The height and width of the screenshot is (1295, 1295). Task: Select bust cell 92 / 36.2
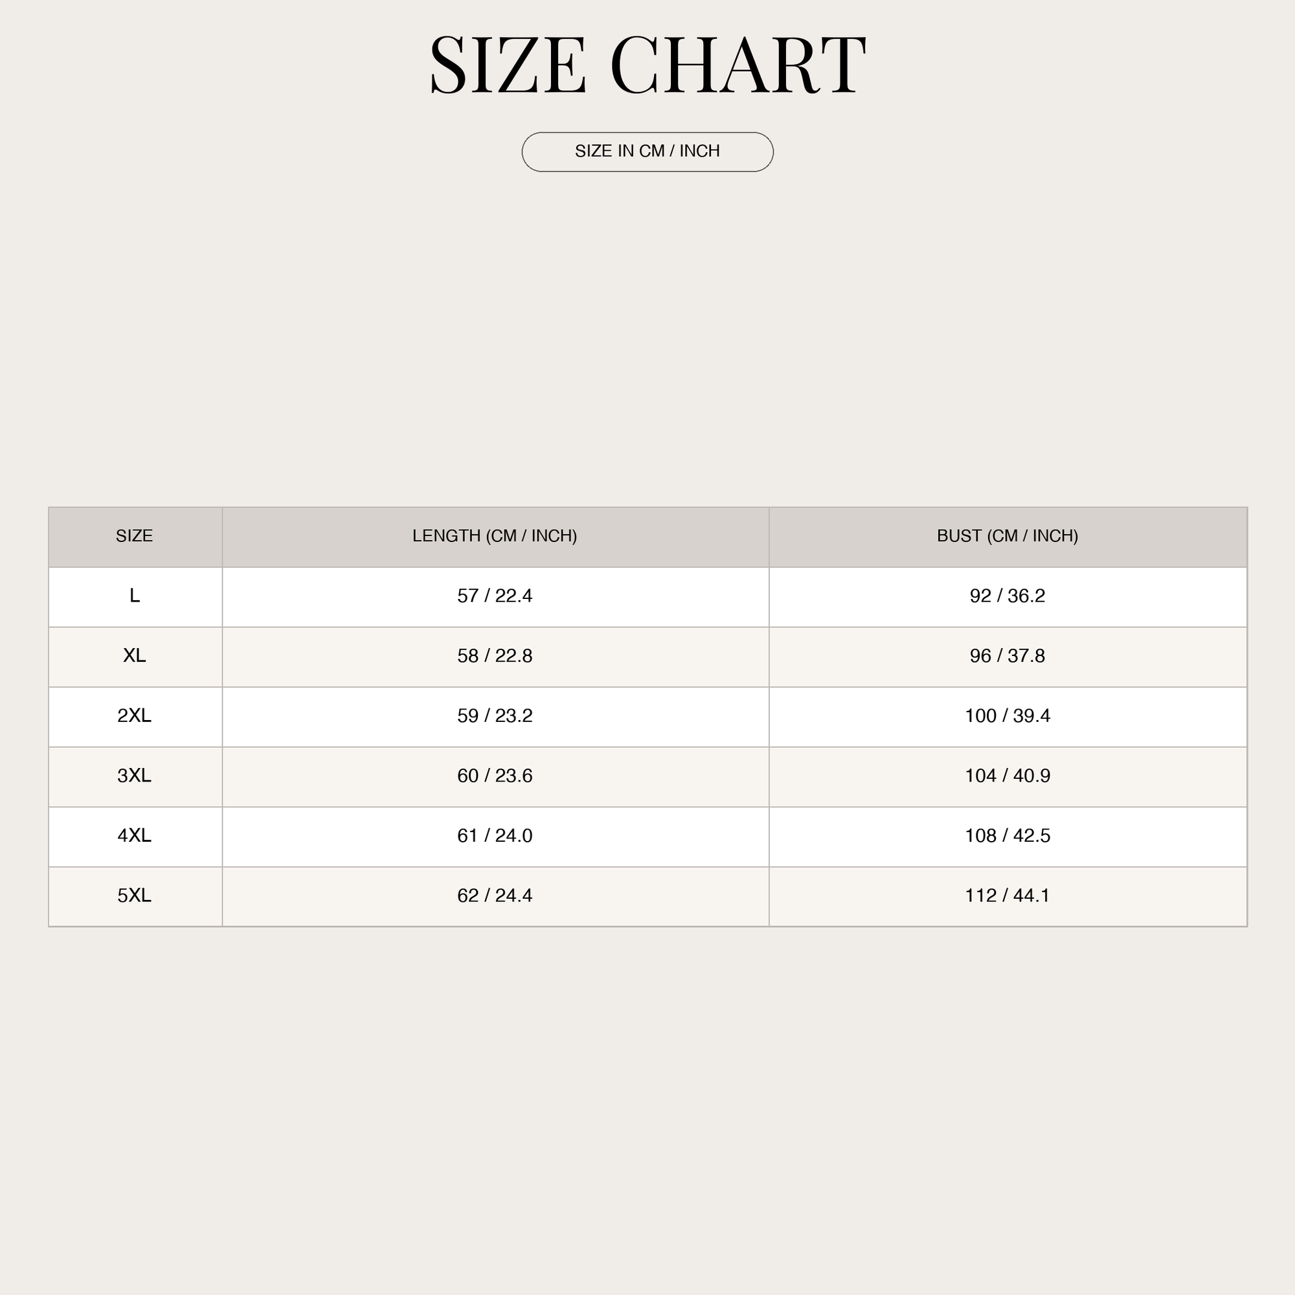click(1008, 596)
